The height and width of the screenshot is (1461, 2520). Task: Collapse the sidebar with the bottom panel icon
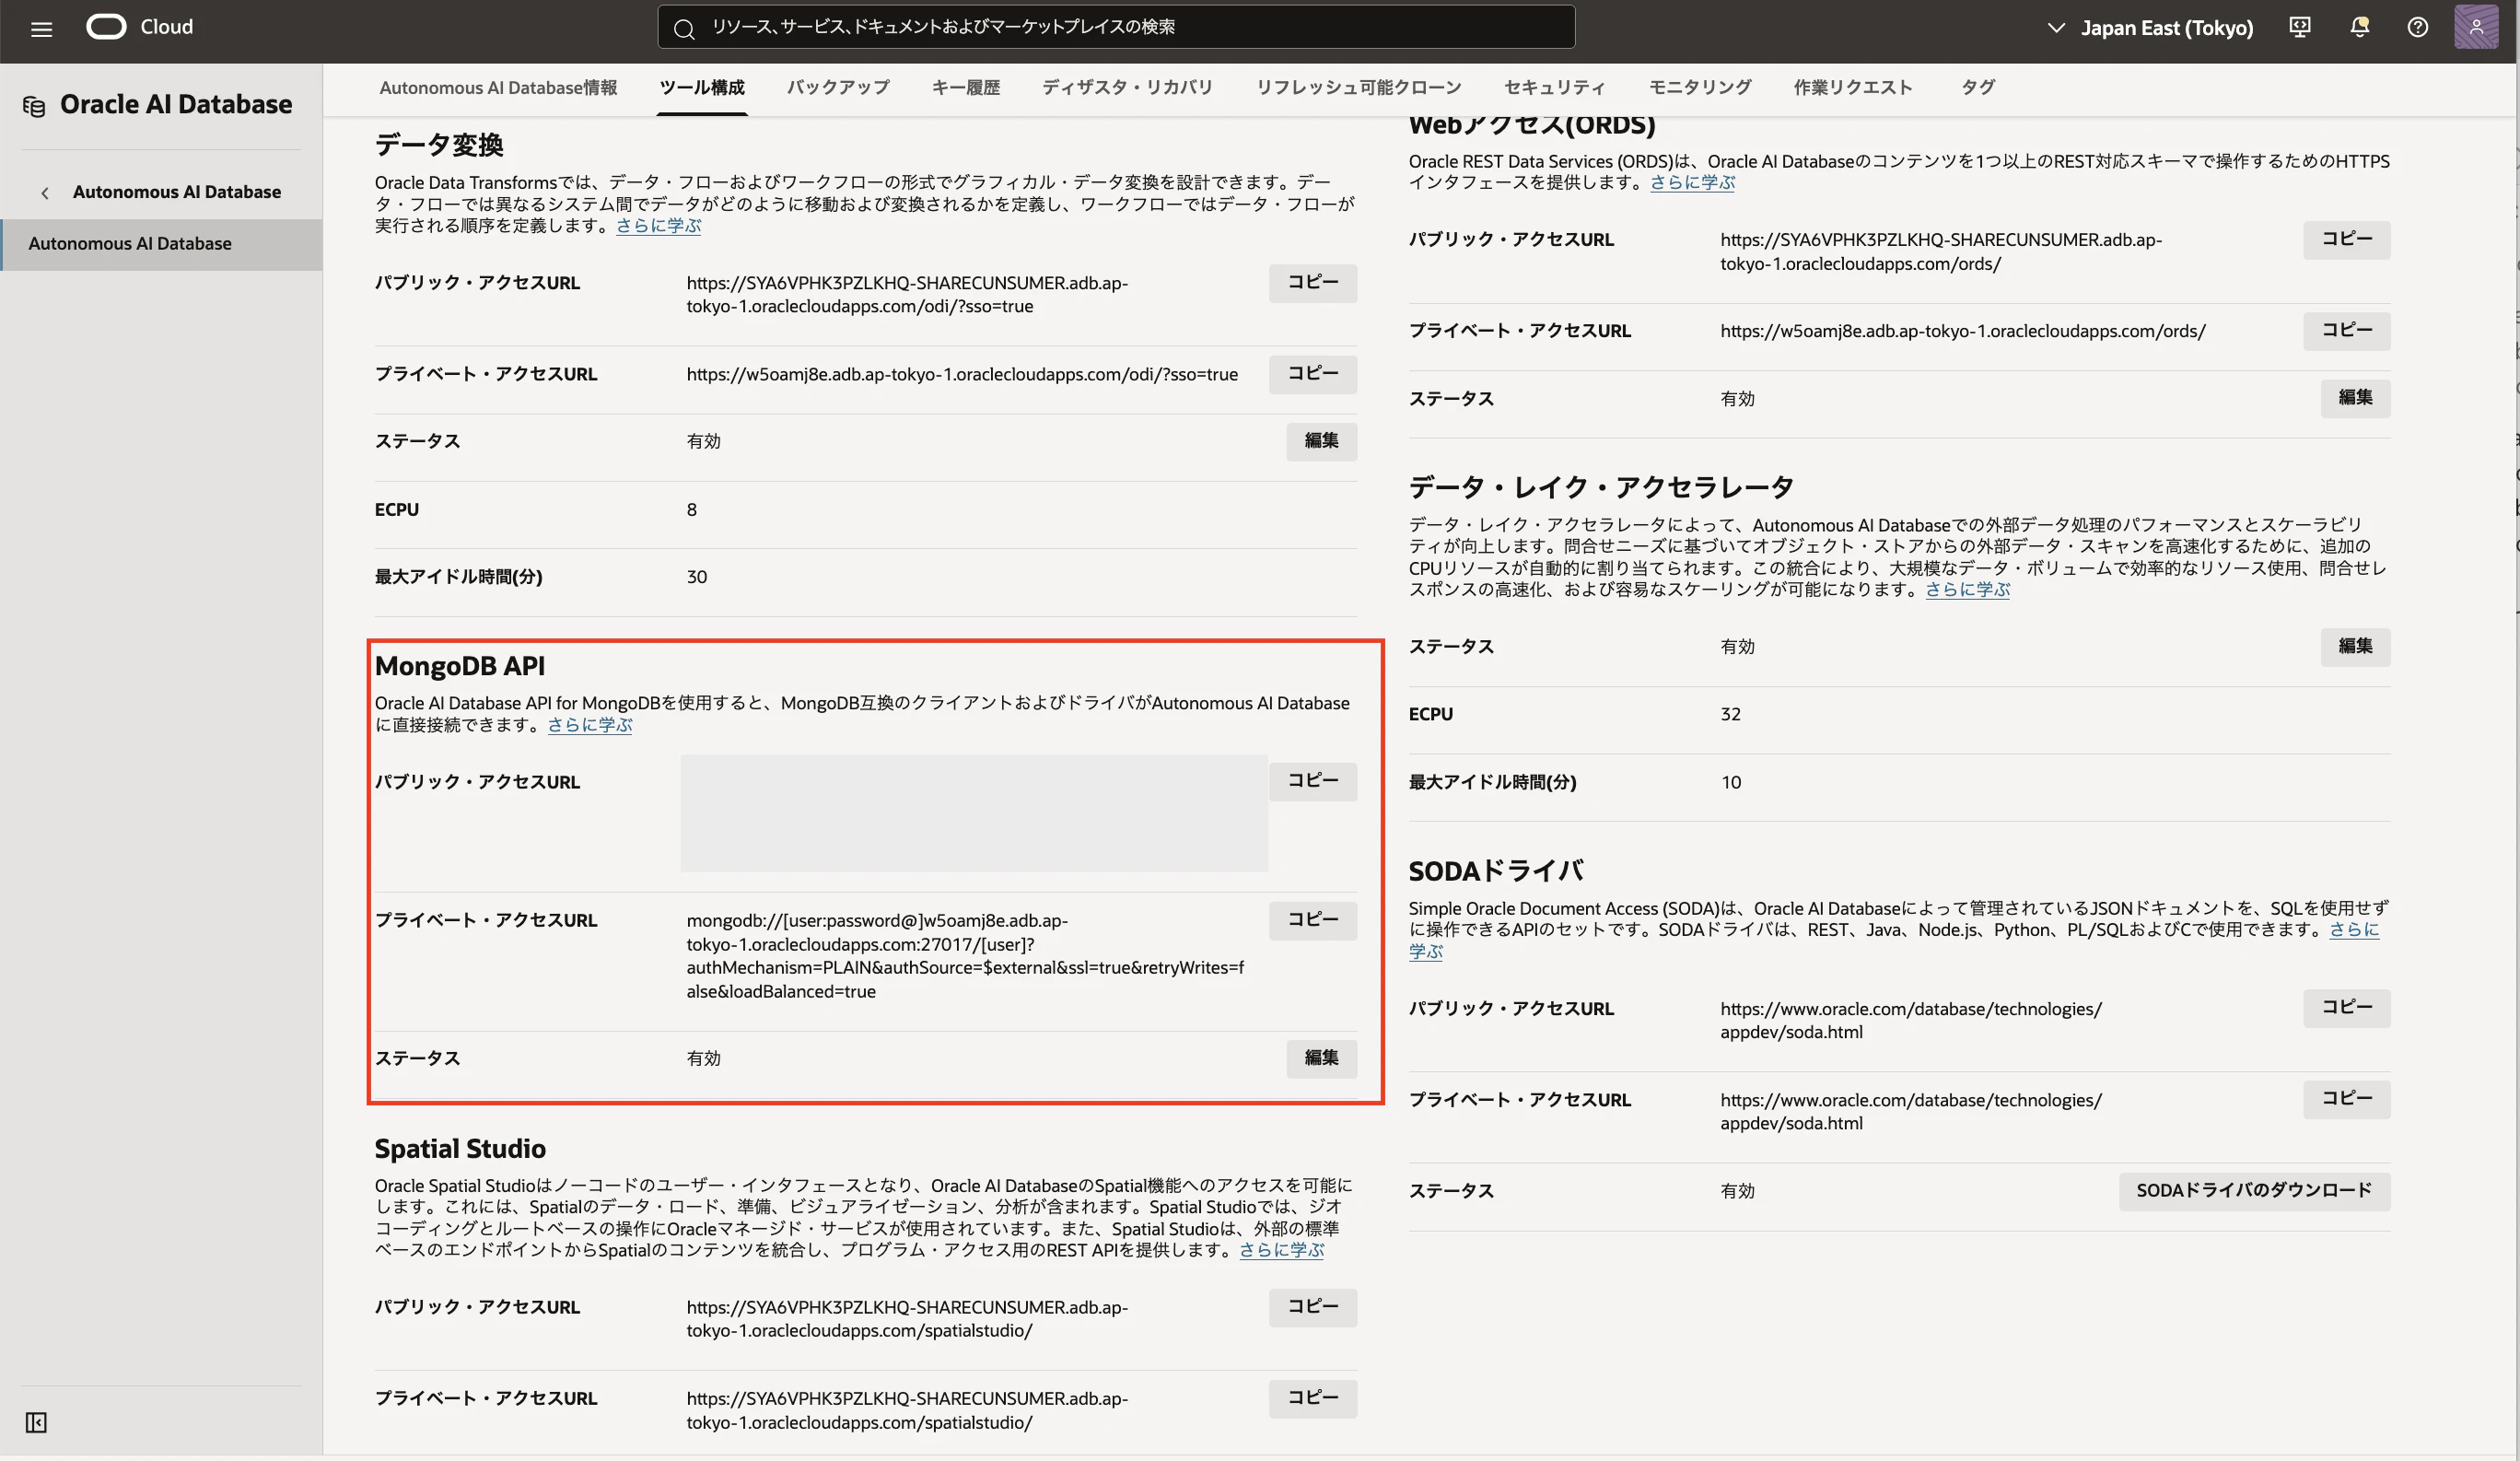(x=36, y=1422)
